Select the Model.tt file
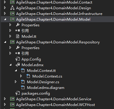Viewport: 114px width, 109px height. click(29, 37)
